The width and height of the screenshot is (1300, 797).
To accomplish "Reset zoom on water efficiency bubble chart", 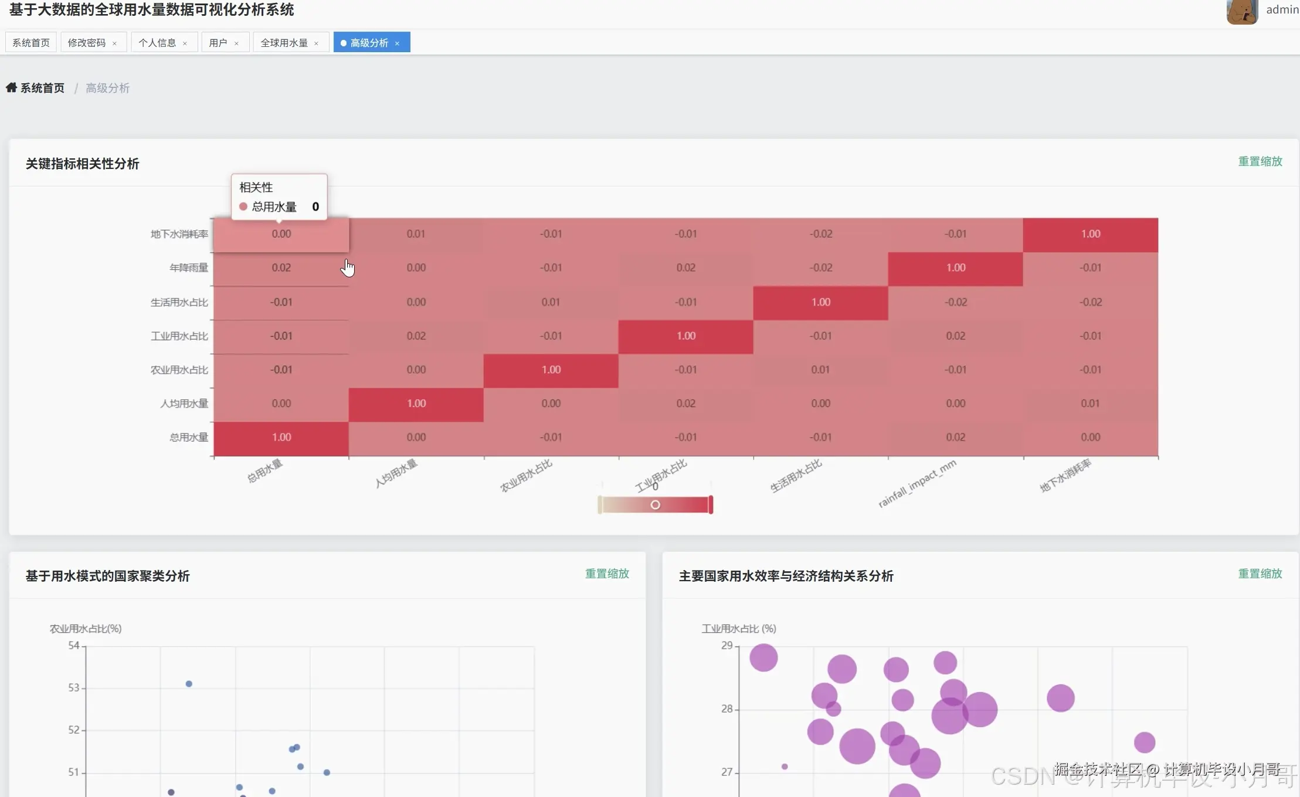I will pos(1260,574).
